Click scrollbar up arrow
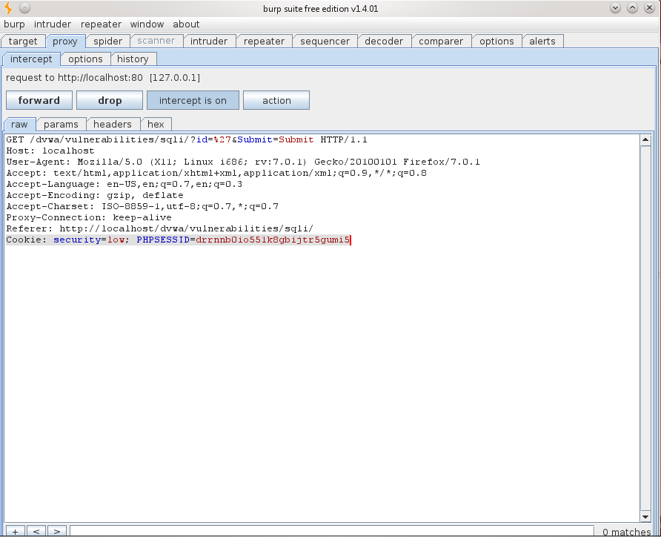 (x=645, y=140)
